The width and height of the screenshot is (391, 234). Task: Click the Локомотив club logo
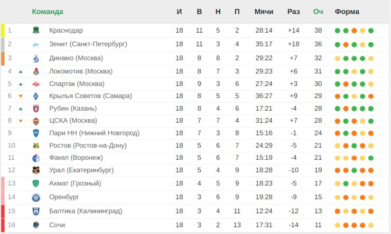click(x=36, y=72)
